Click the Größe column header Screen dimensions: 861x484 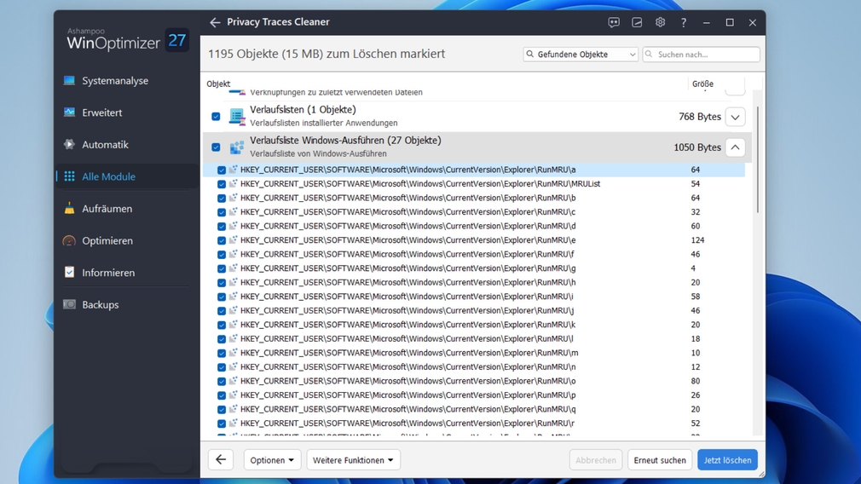(702, 84)
